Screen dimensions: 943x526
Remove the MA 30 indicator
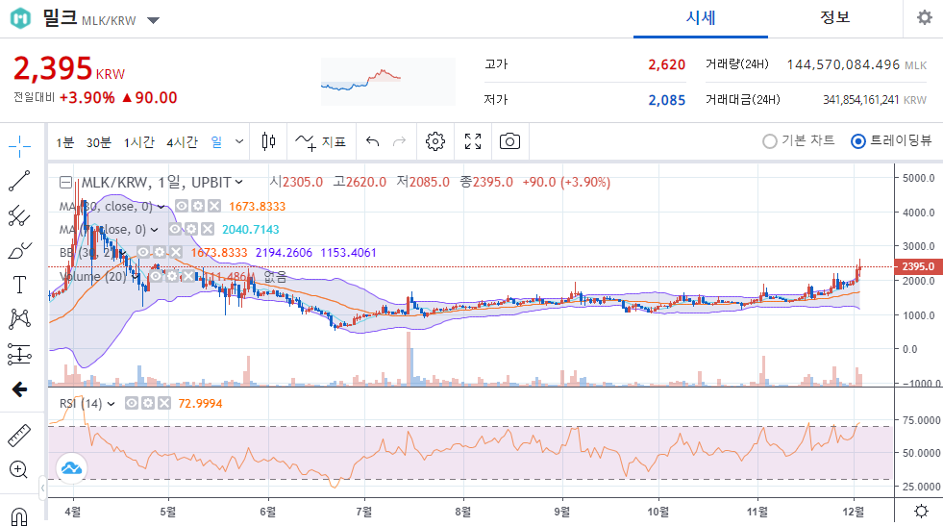pos(214,206)
